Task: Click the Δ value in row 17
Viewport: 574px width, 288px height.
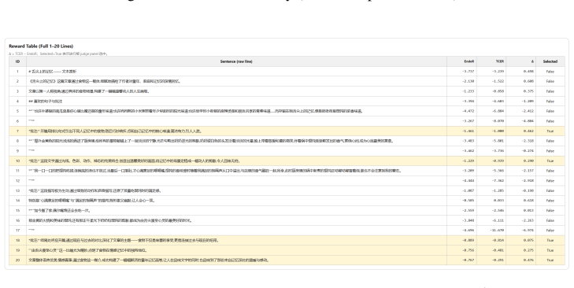Action: click(528, 231)
